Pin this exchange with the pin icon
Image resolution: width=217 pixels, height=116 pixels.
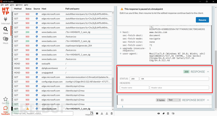click(164, 113)
